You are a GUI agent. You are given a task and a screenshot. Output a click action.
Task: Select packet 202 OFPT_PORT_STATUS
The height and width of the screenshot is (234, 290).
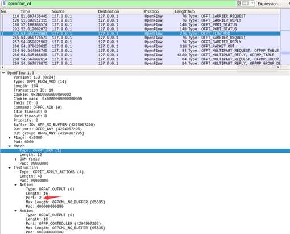click(140, 29)
